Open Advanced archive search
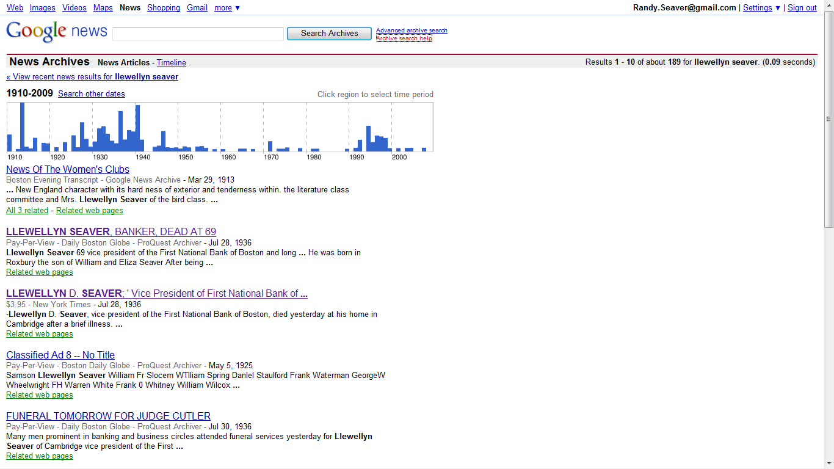The image size is (834, 469). click(x=412, y=31)
